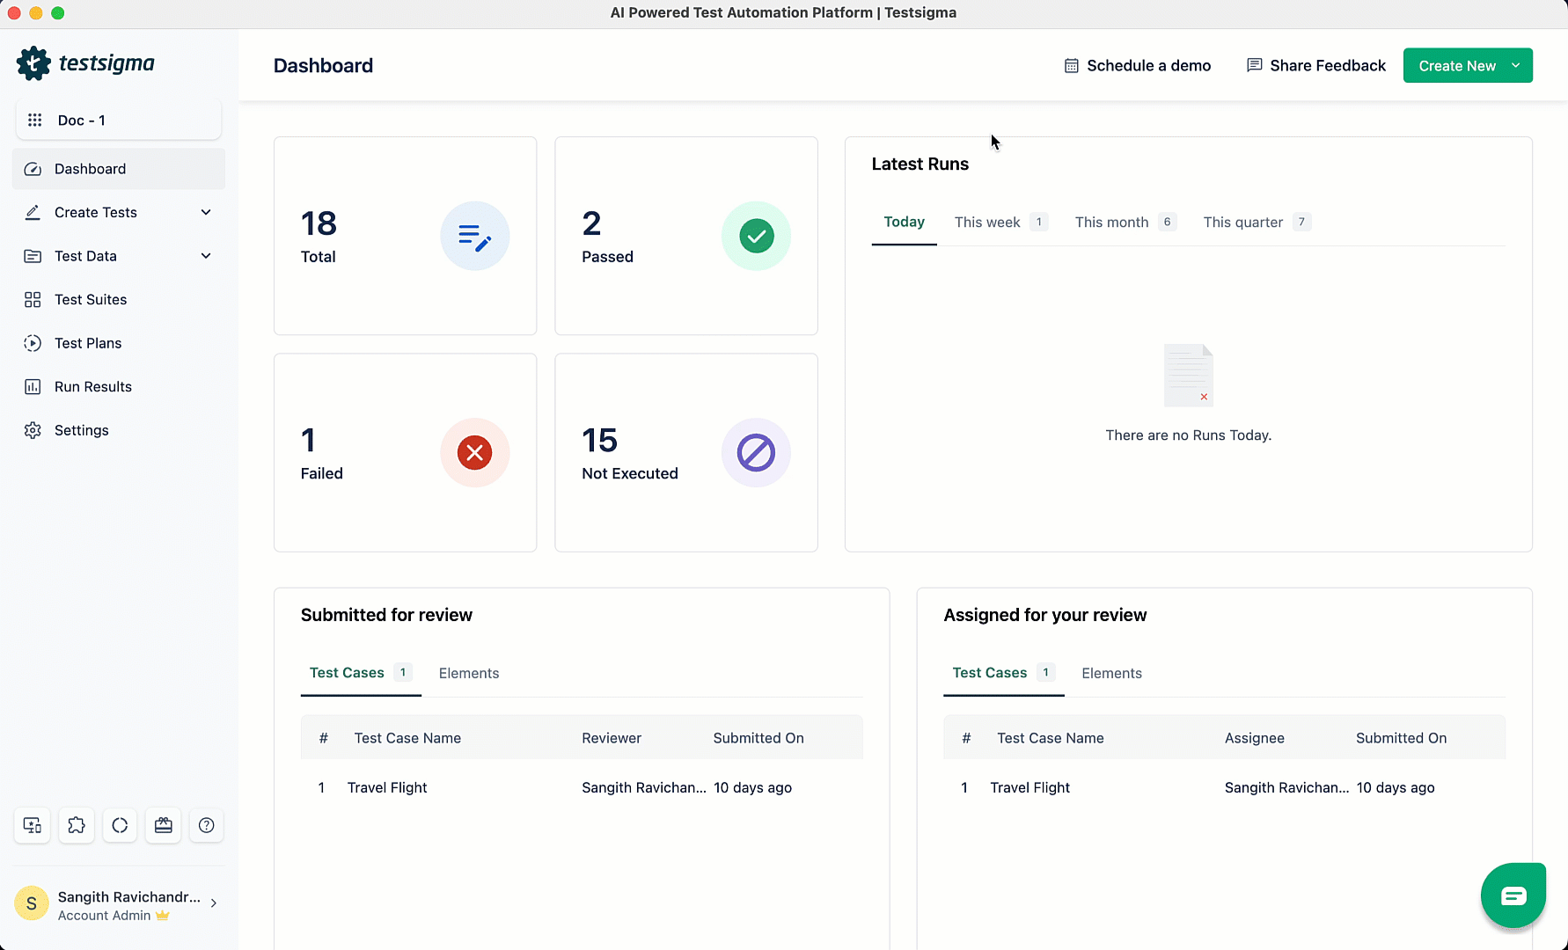Open Test Plans from the sidebar
Viewport: 1568px width, 950px height.
(x=87, y=343)
